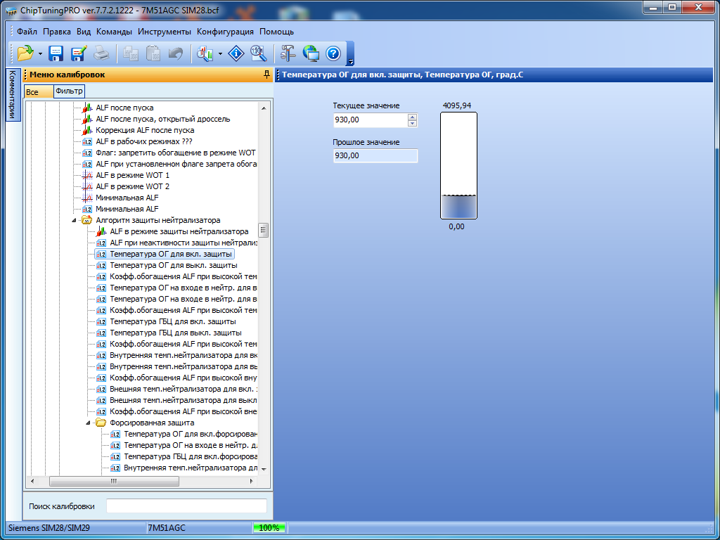Open the Конфигурация menu
Viewport: 720px width, 540px height.
pos(225,32)
